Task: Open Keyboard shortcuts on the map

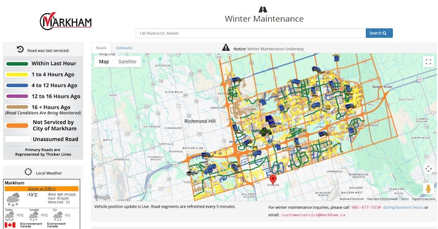Action: coord(351,199)
